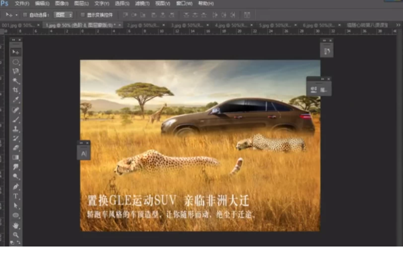Distribute right edges of layers

coord(232,15)
